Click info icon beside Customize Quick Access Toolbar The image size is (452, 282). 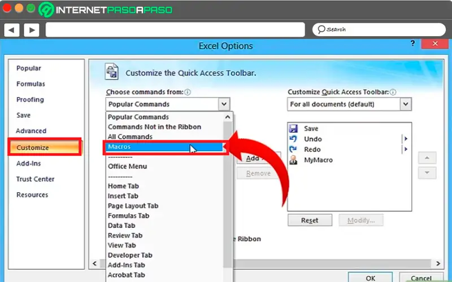(393, 92)
